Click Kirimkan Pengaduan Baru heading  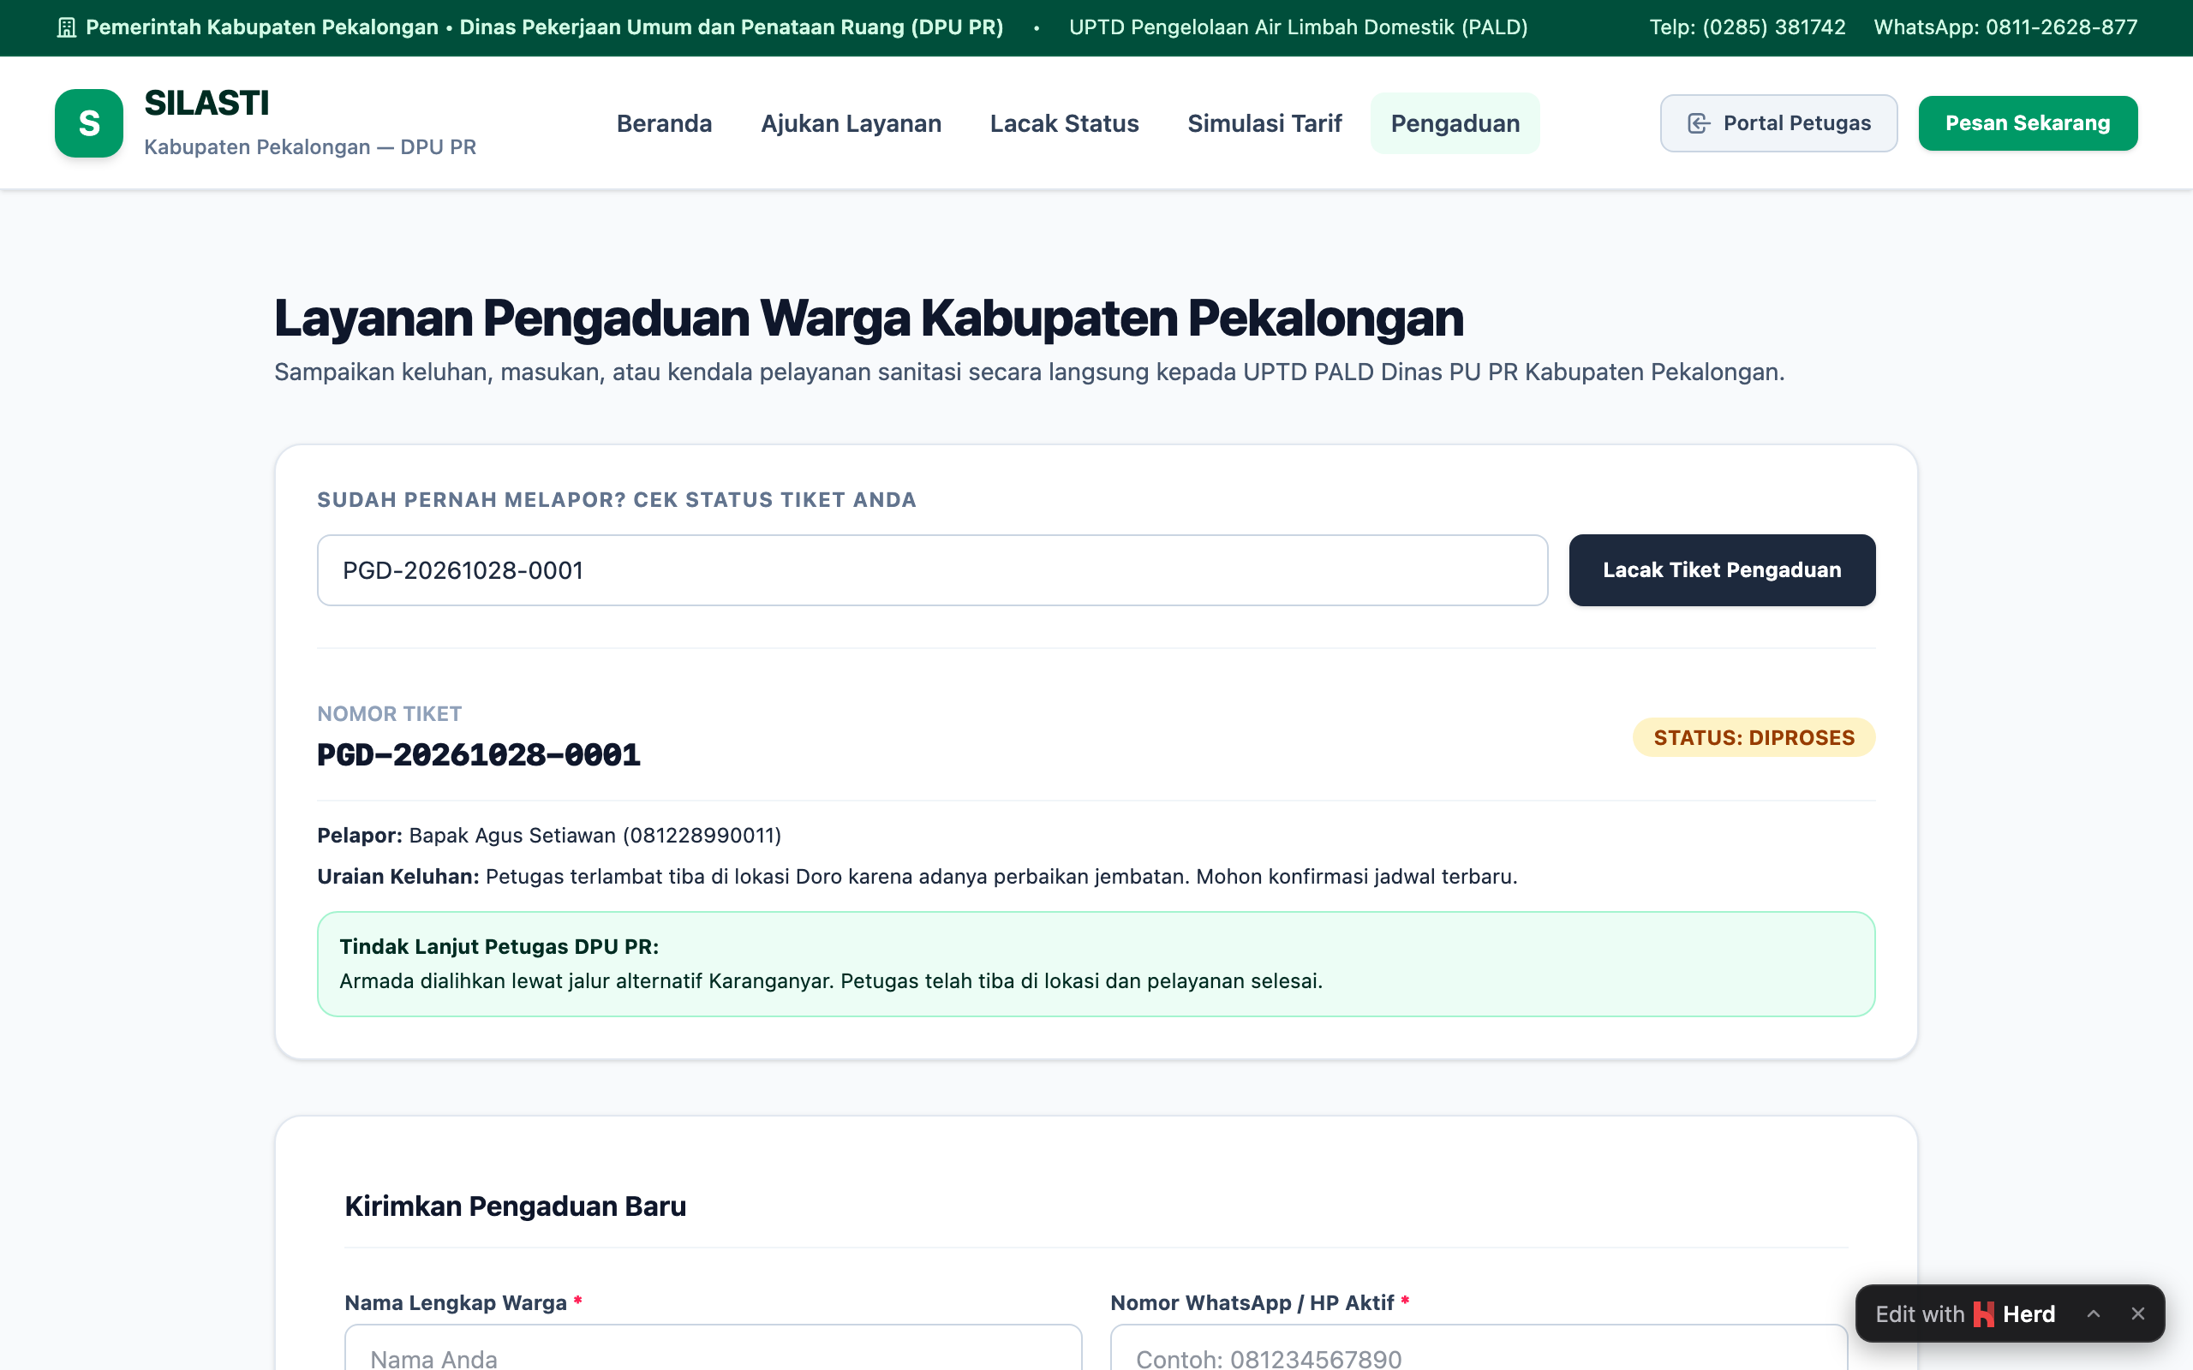click(516, 1207)
